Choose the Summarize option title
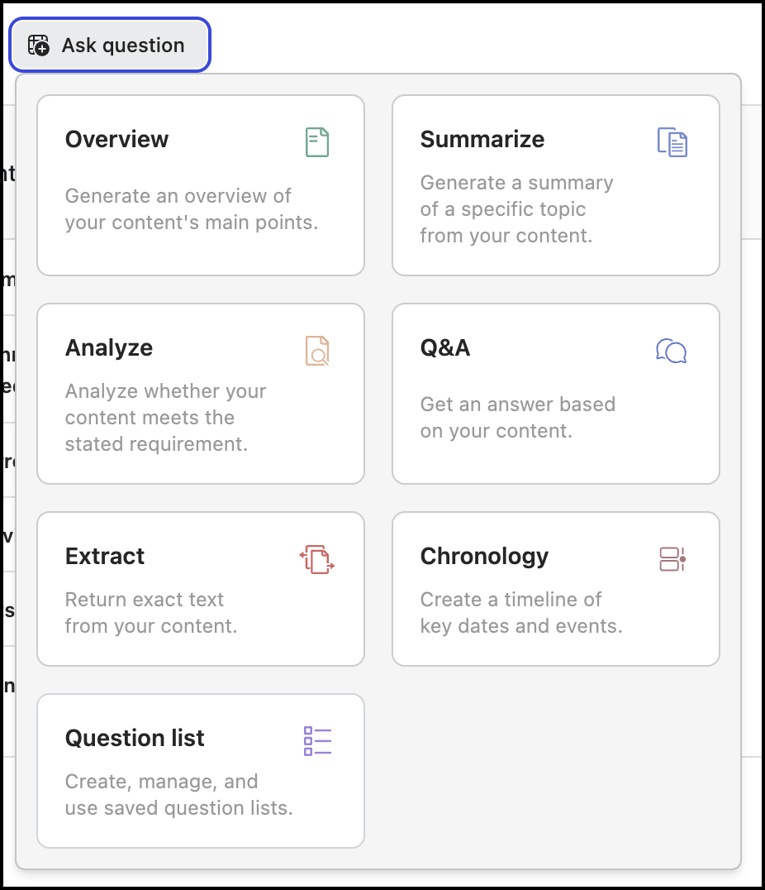Viewport: 765px width, 890px height. click(482, 139)
